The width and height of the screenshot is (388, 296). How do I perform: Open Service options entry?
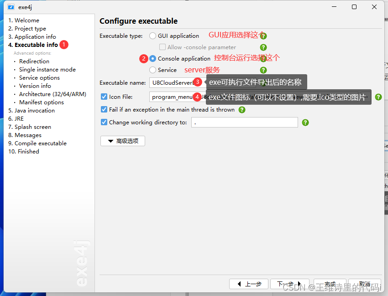coord(39,78)
